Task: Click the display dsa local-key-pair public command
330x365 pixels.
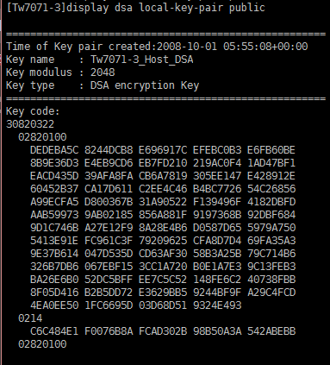Action: (165, 8)
